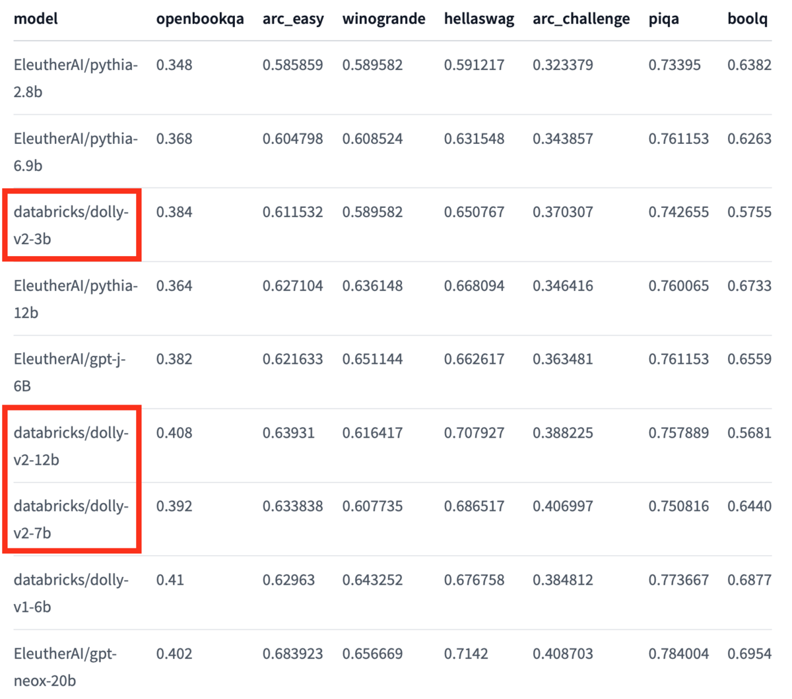Select the 'openbookqa' column header
The width and height of the screenshot is (792, 699).
pyautogui.click(x=200, y=19)
